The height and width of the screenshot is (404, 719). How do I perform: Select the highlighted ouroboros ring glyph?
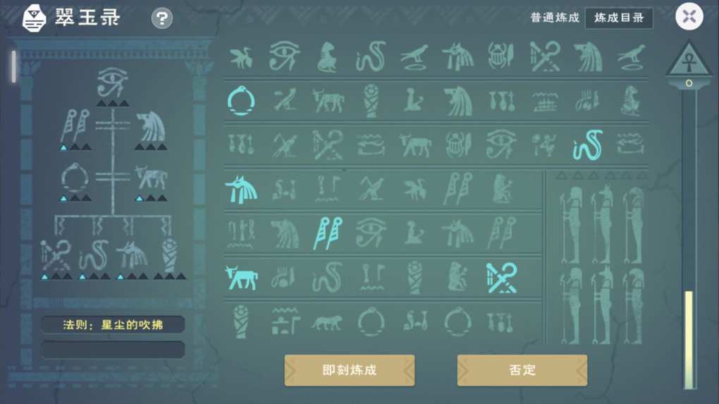click(241, 100)
